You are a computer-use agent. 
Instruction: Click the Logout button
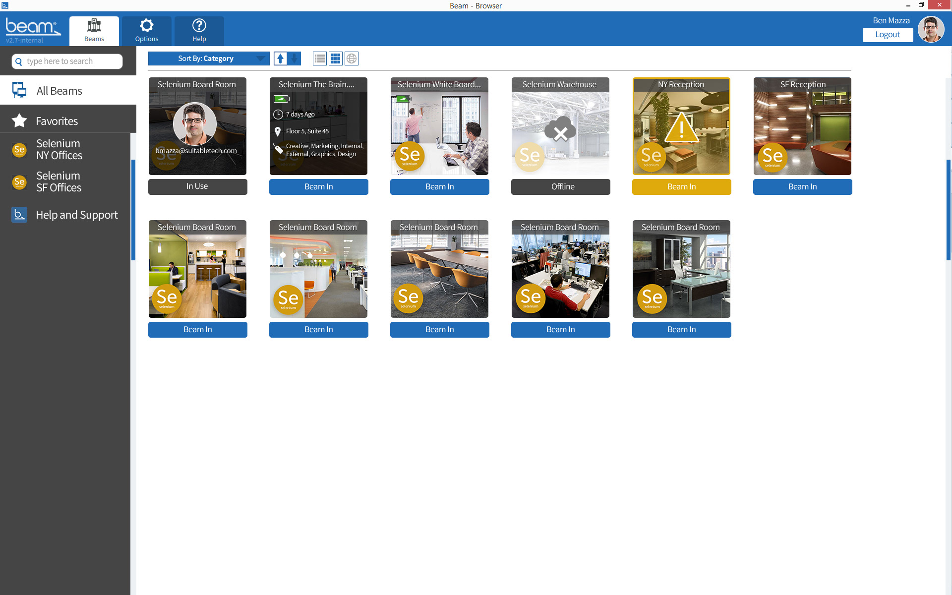[888, 35]
